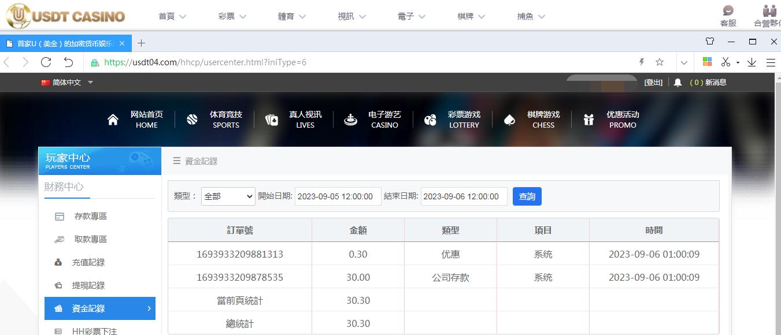This screenshot has width=781, height=335.
Task: Open 存款專區 in the sidebar
Action: [x=90, y=216]
